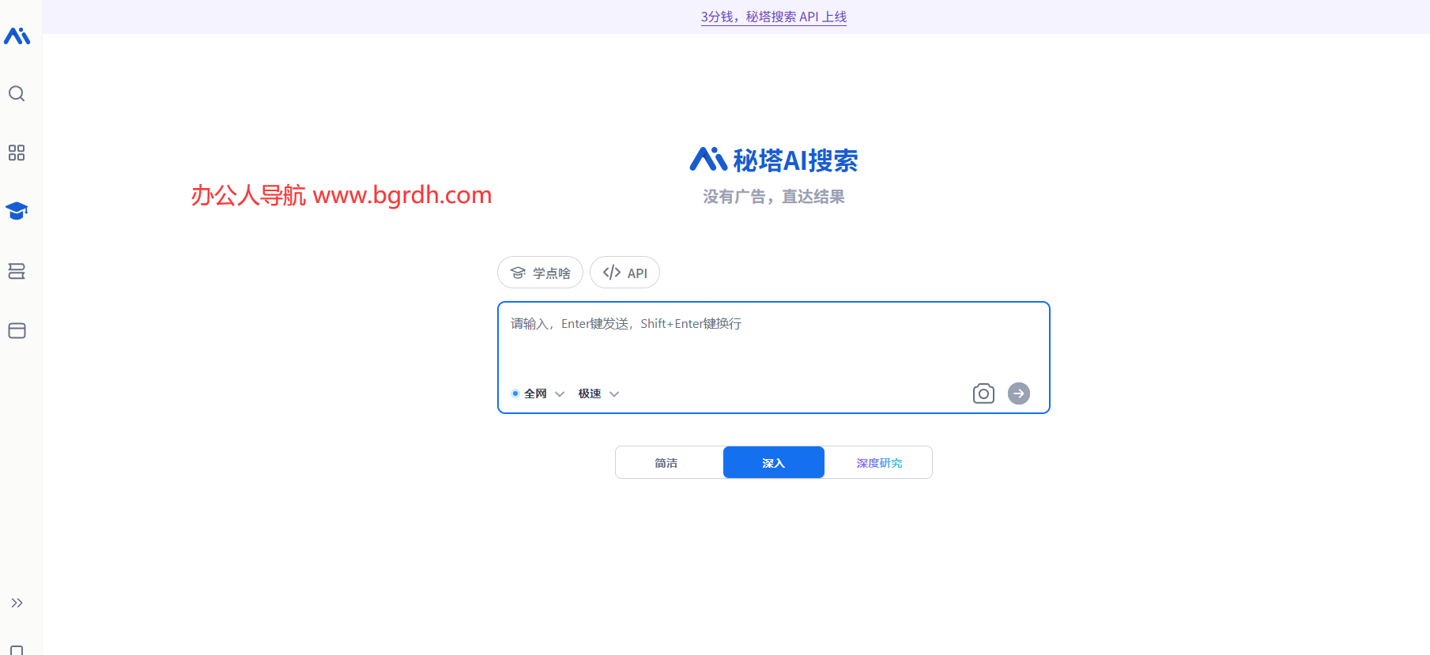Open the window-card icon in the sidebar
This screenshot has width=1430, height=655.
click(x=17, y=330)
